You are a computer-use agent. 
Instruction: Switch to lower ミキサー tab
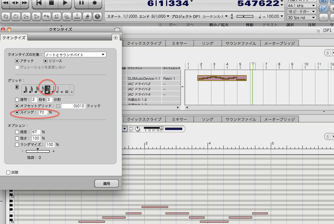click(179, 119)
